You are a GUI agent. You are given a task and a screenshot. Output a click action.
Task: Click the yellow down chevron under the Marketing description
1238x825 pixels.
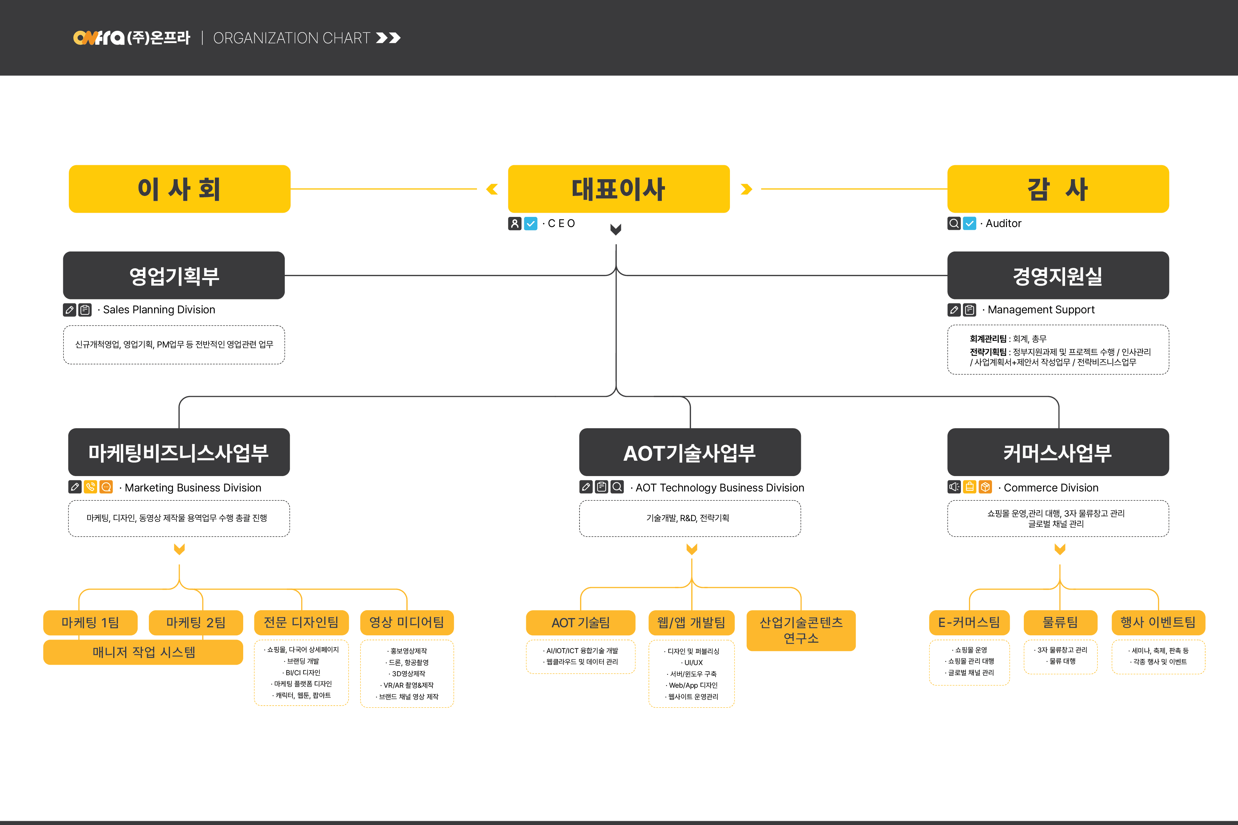[x=180, y=549]
